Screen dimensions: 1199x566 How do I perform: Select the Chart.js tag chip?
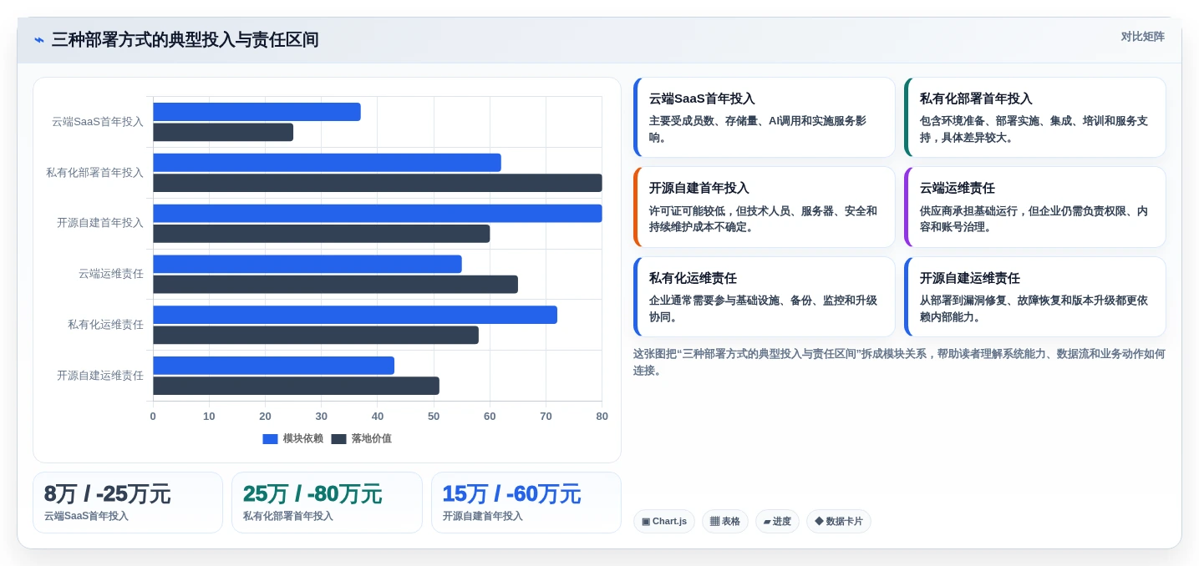point(664,522)
